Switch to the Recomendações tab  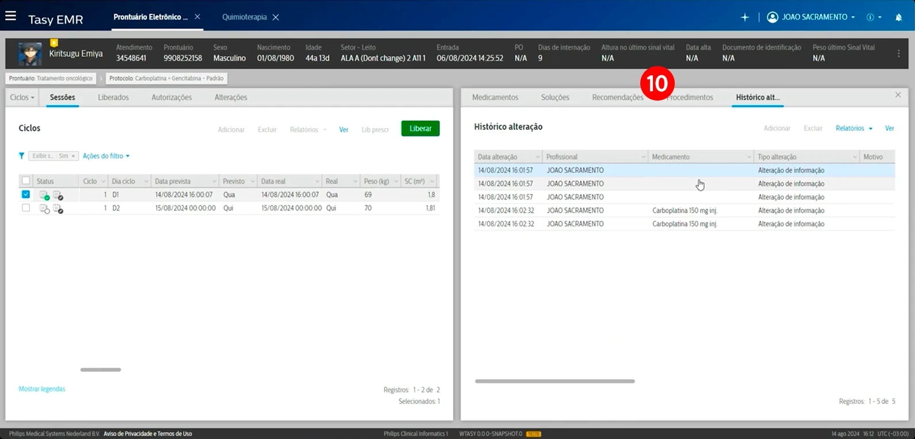tap(618, 97)
